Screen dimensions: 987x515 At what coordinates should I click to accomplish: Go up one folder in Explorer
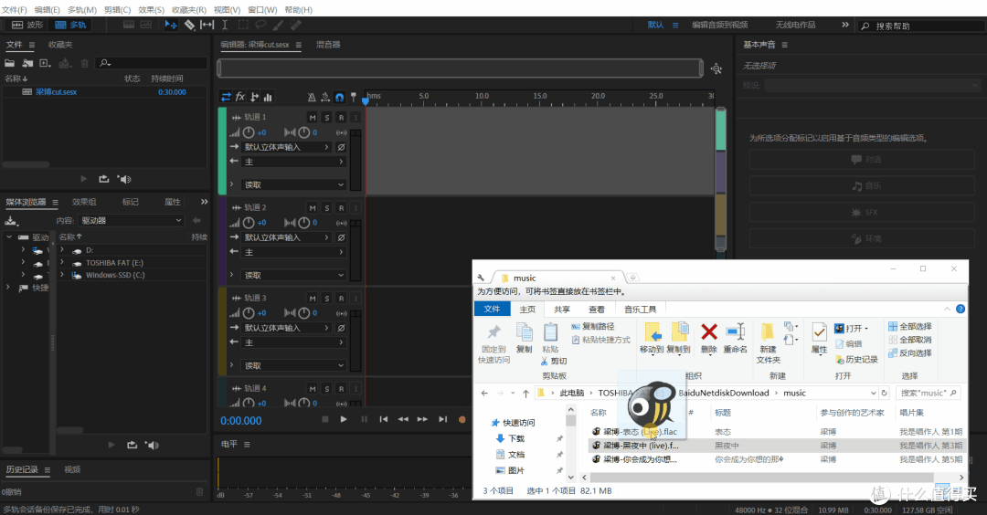(x=525, y=394)
